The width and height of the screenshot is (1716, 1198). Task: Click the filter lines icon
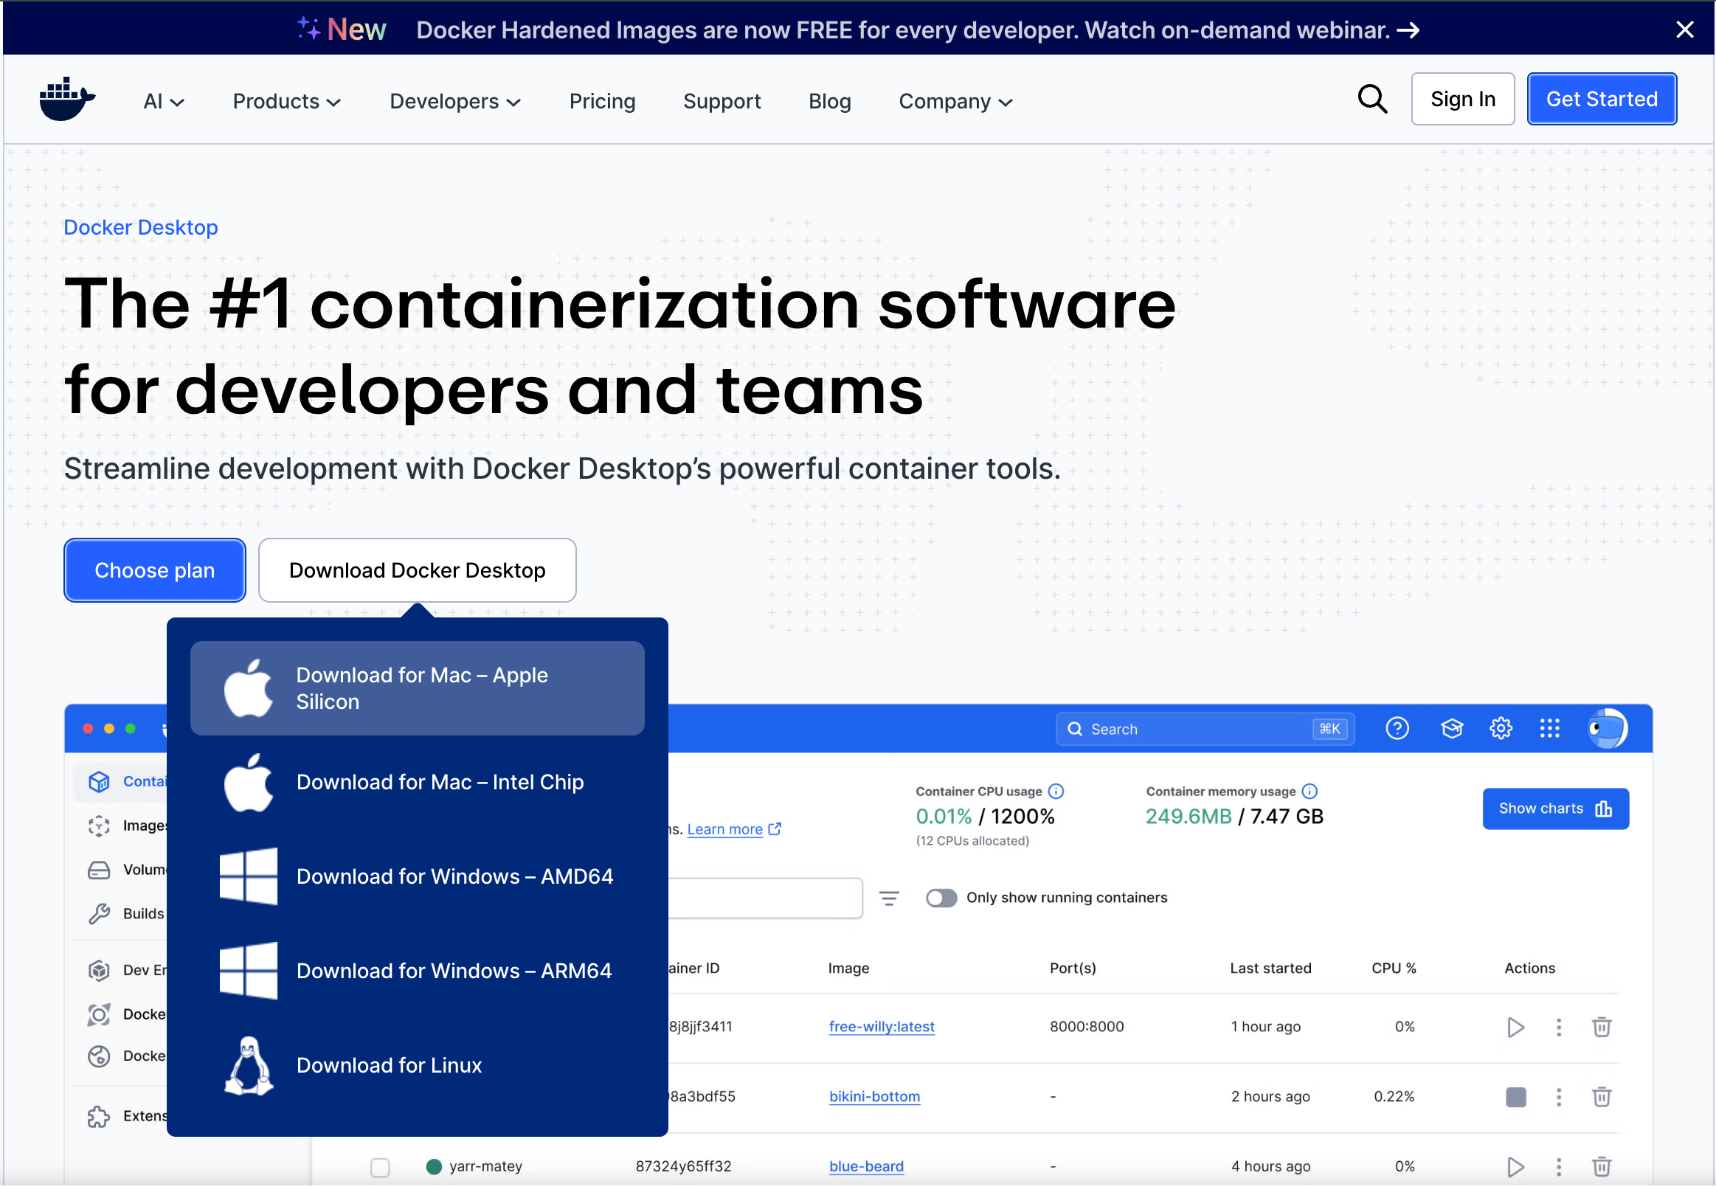coord(889,898)
